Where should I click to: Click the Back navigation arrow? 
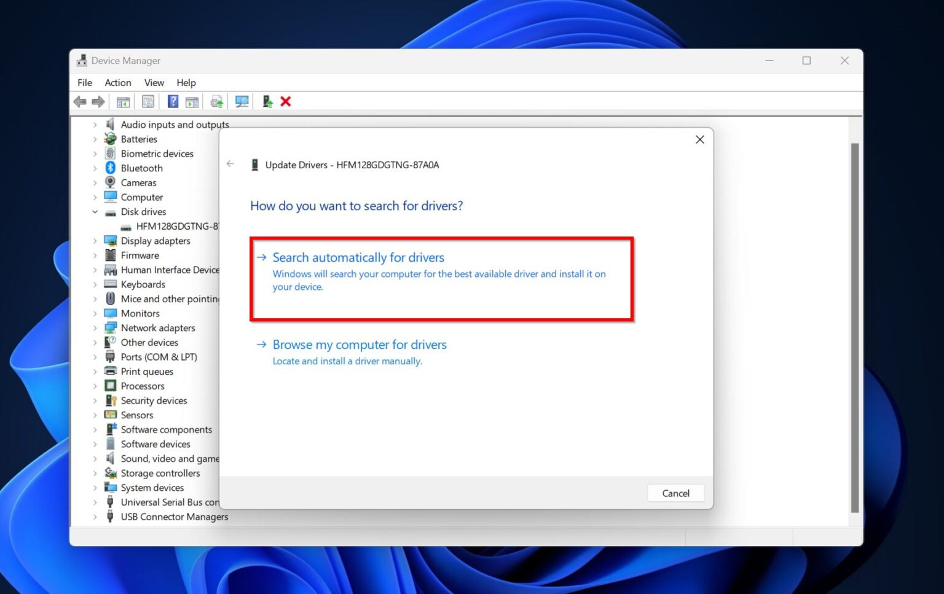pos(79,101)
